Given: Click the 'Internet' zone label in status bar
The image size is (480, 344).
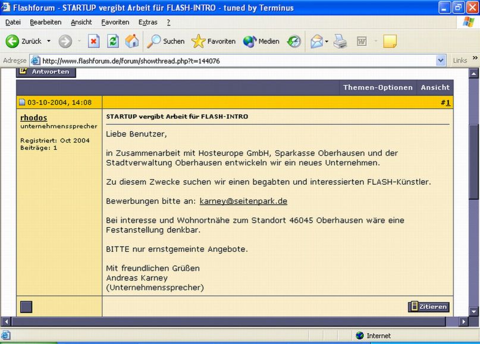Looking at the screenshot, I should click(x=379, y=336).
